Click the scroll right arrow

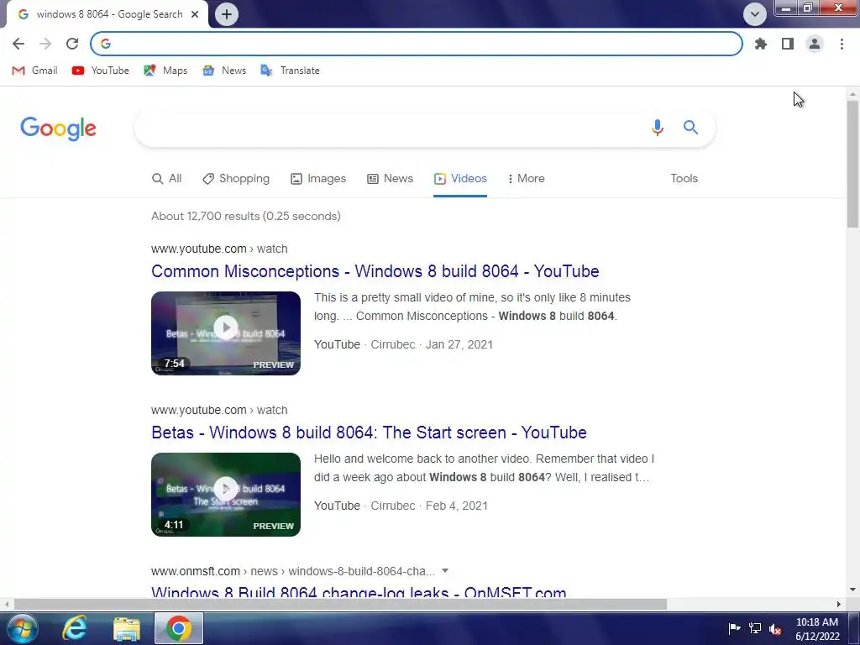click(839, 605)
